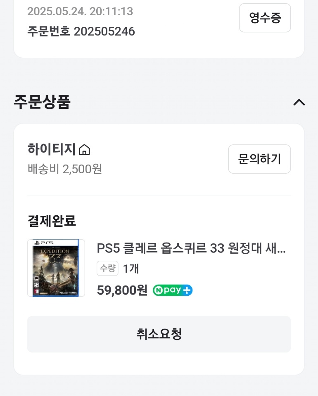
Task: Tap the Npay plus badge icon
Action: (x=172, y=290)
